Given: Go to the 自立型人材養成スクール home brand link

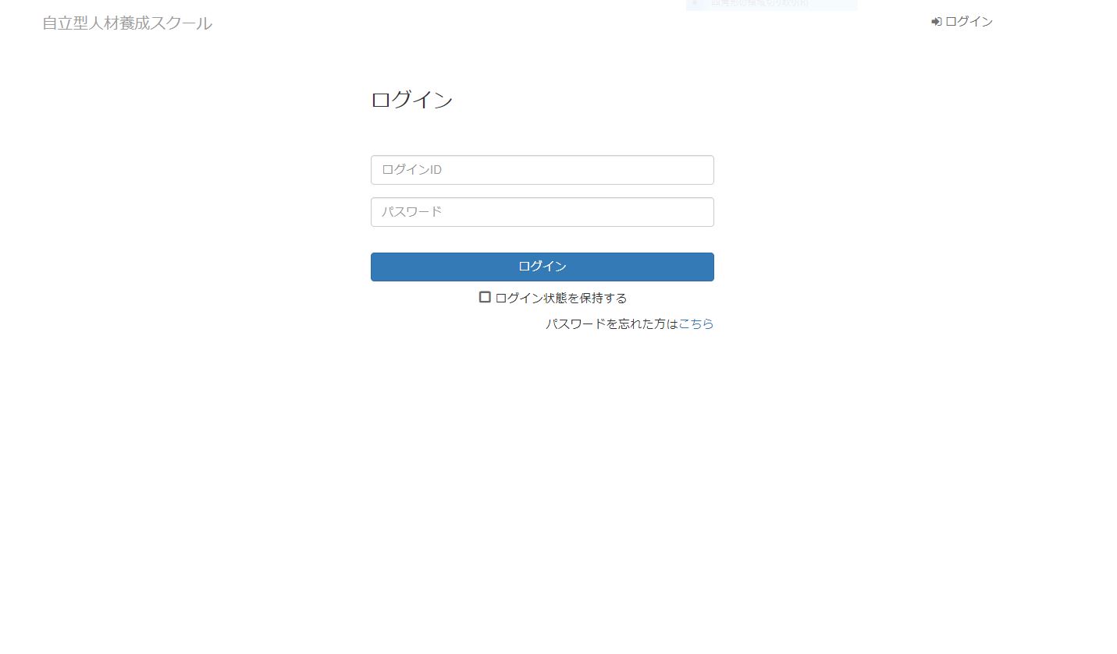Looking at the screenshot, I should [127, 23].
